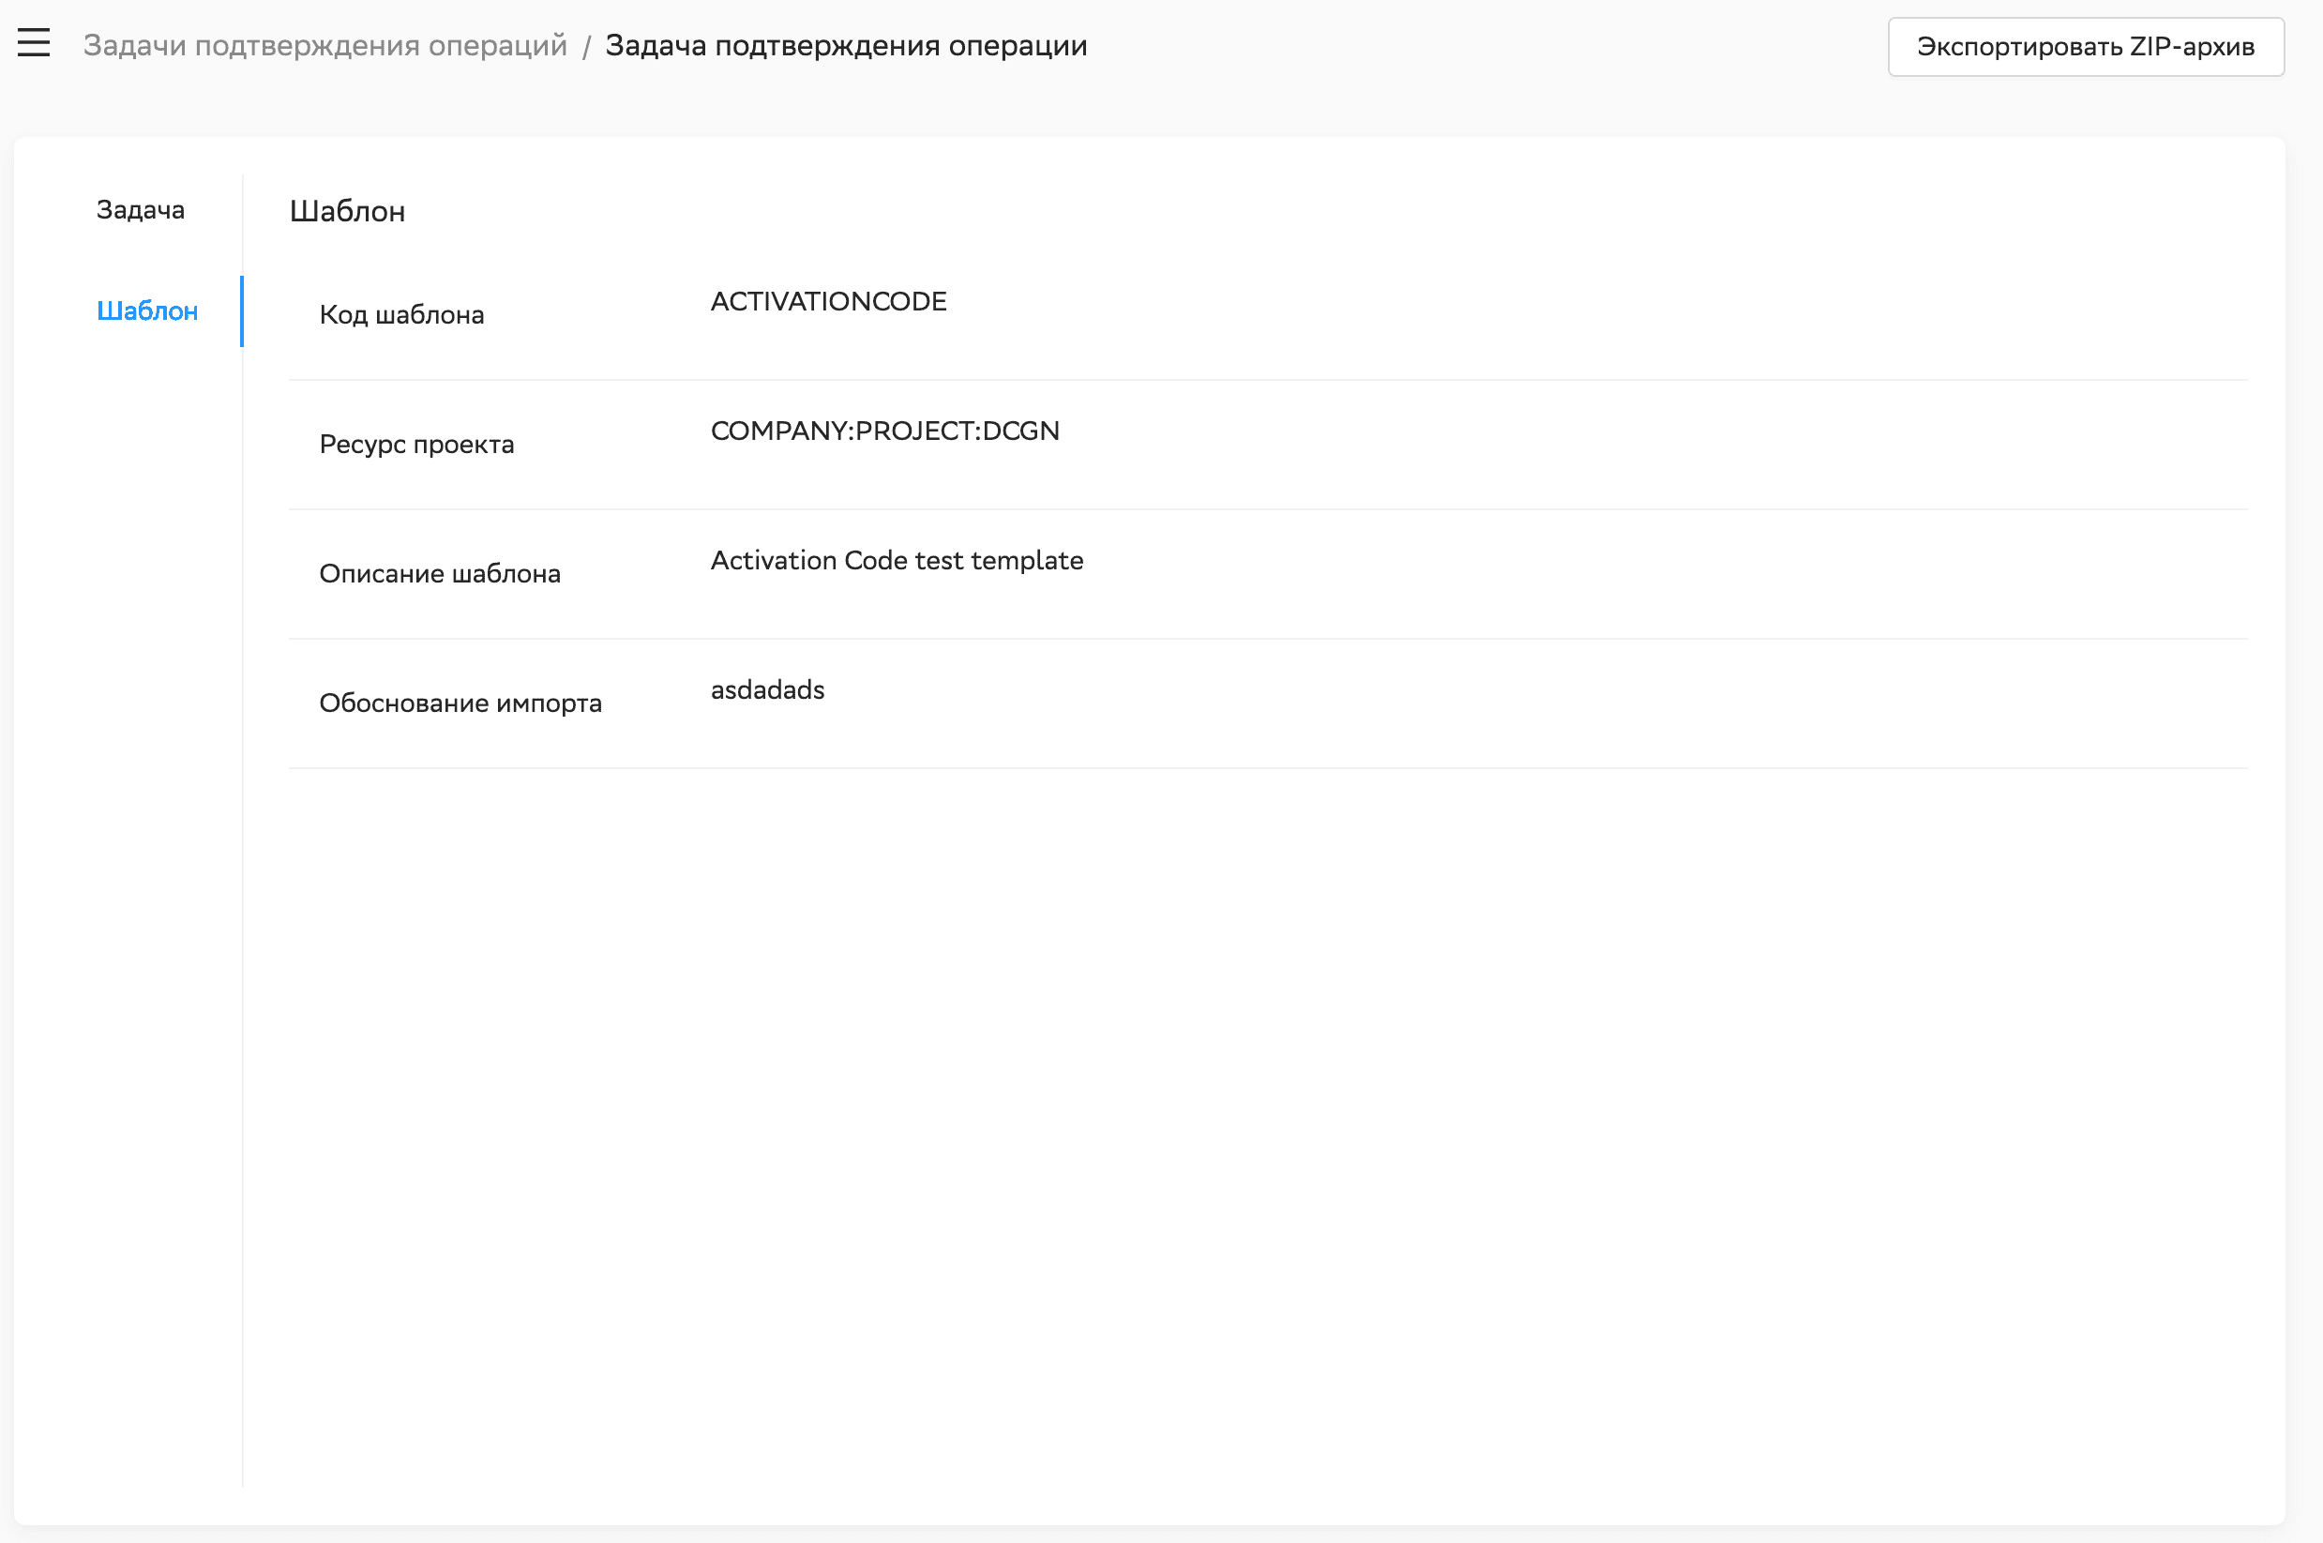Click the Activation Code test template description
This screenshot has height=1543, width=2323.
(x=897, y=560)
